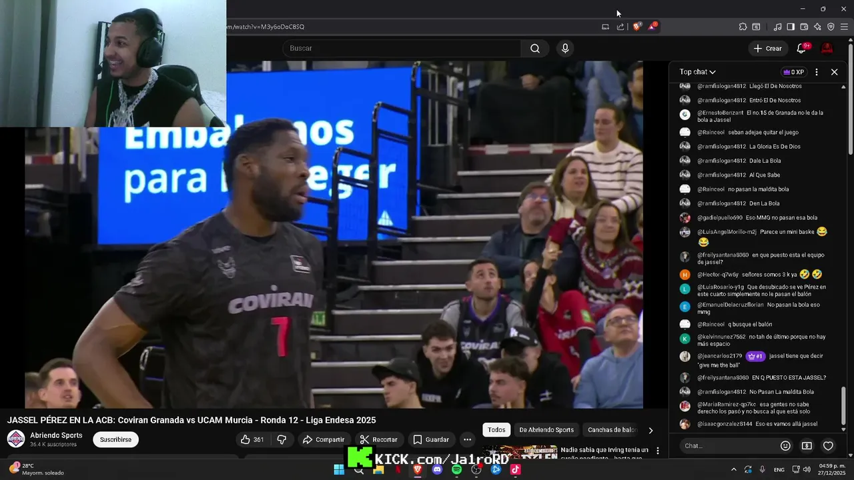Open TikTok from the taskbar

pyautogui.click(x=515, y=469)
